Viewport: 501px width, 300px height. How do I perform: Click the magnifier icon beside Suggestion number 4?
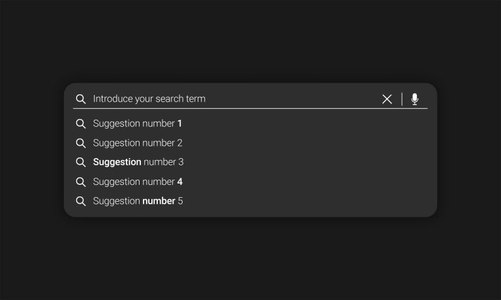pos(81,182)
